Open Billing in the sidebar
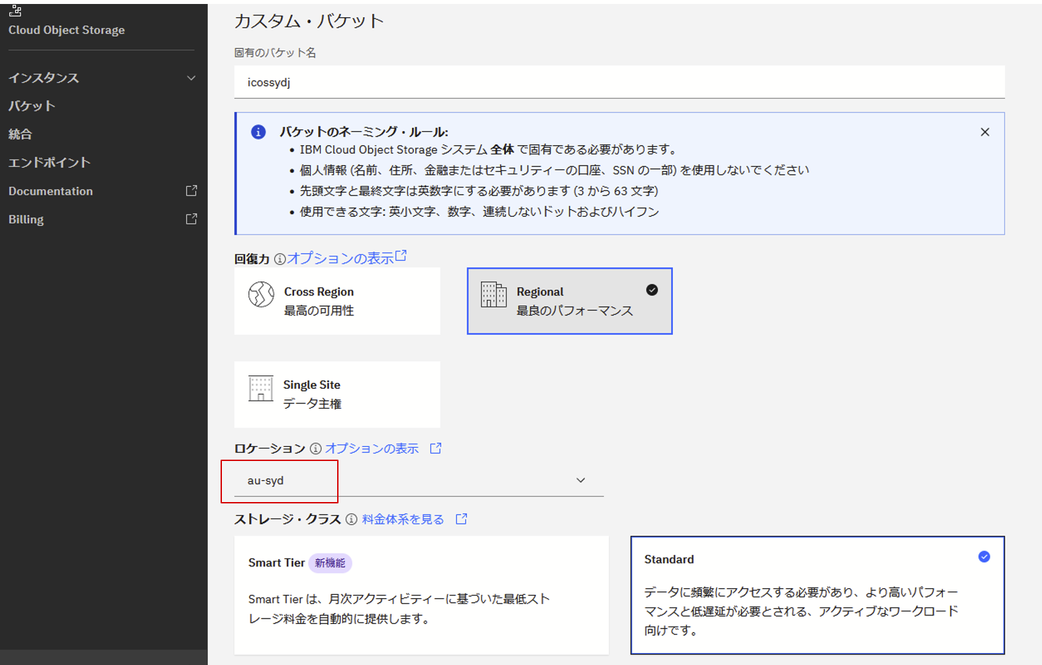This screenshot has width=1042, height=665. 26,220
